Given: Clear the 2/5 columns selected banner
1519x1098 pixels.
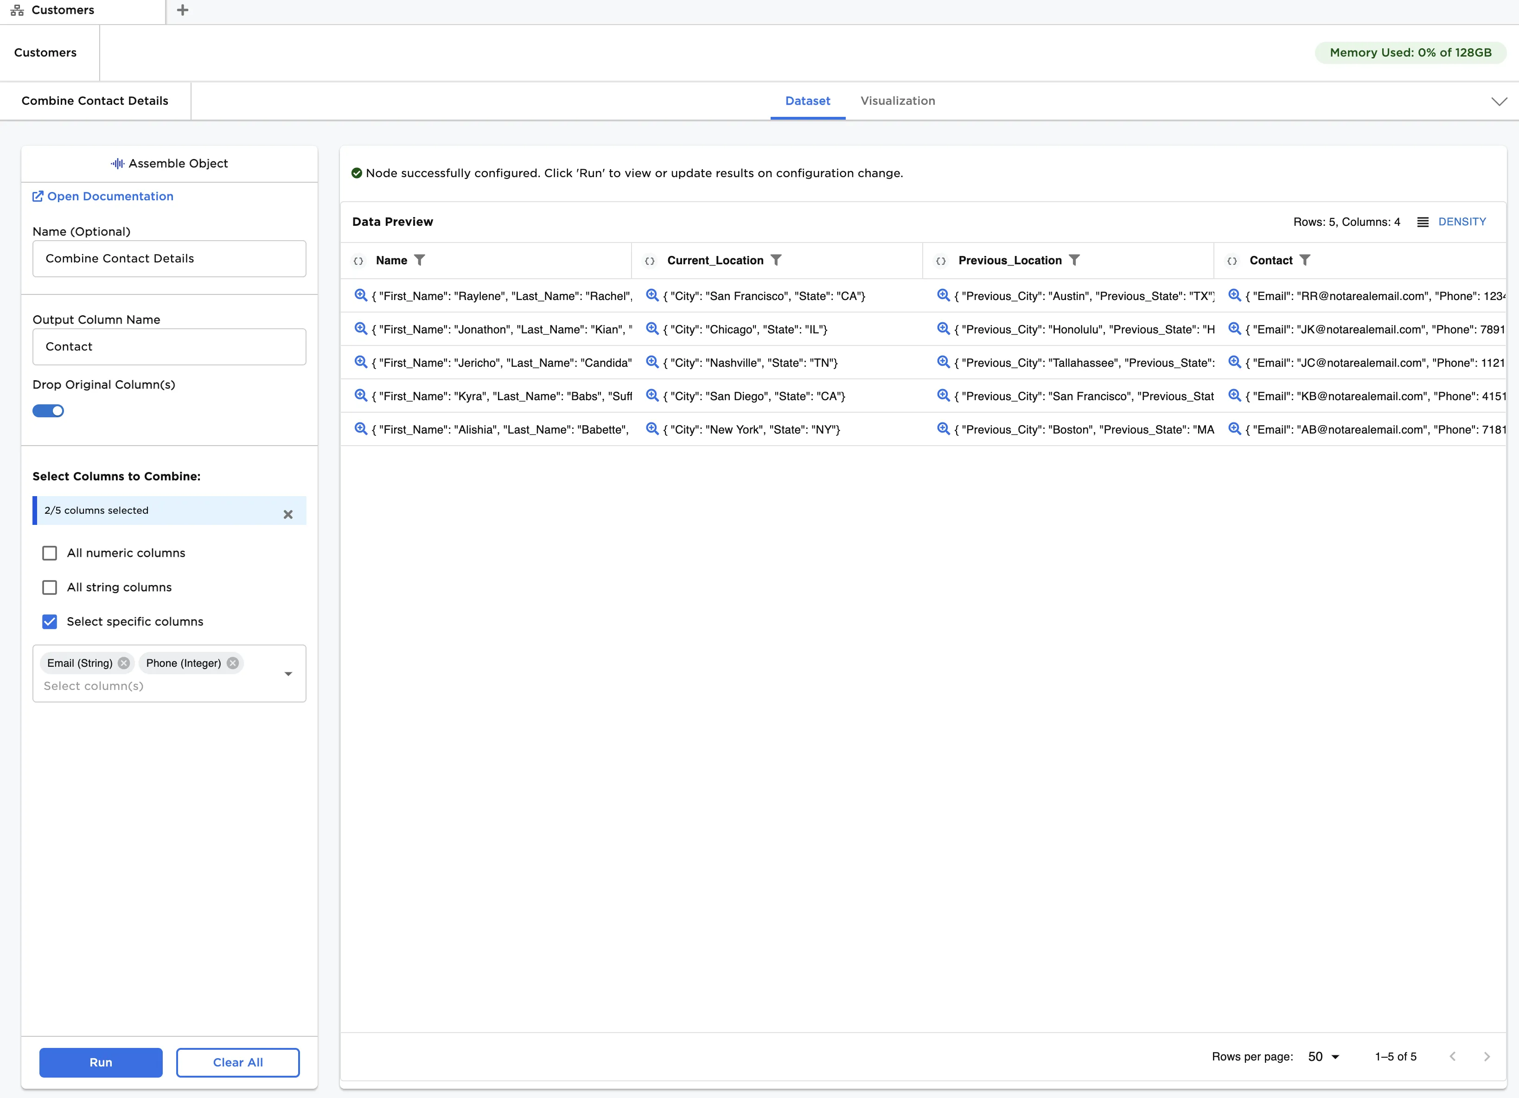Looking at the screenshot, I should (288, 515).
